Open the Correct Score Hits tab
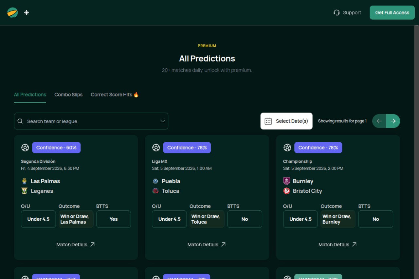Image resolution: width=419 pixels, height=279 pixels. click(x=115, y=95)
